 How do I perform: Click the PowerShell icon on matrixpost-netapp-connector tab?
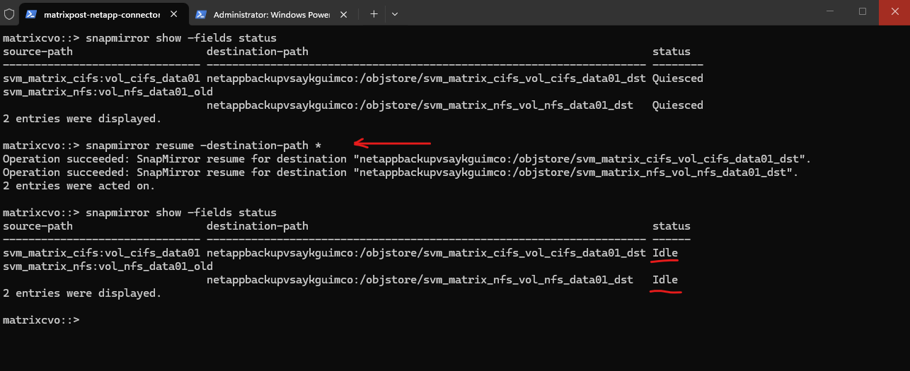[x=32, y=13]
